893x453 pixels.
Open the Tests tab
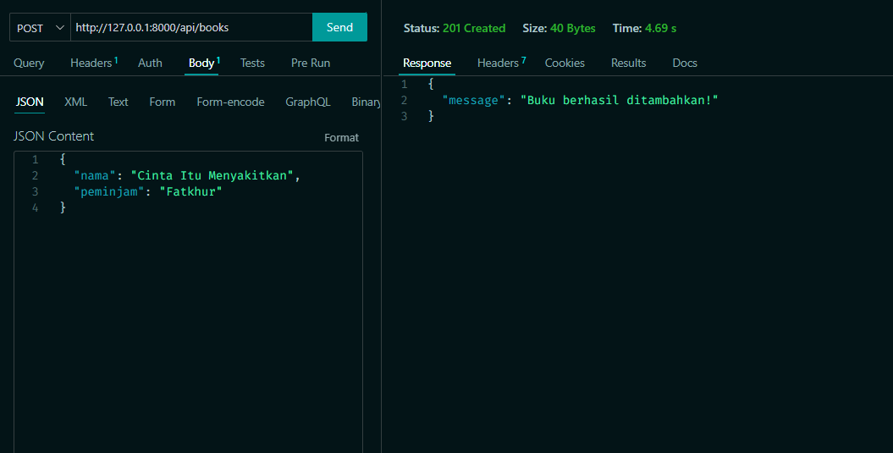pos(252,63)
